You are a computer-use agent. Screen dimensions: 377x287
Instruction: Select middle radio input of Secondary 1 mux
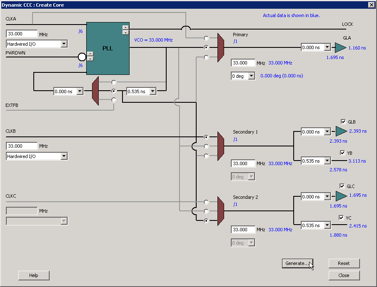[x=206, y=146]
